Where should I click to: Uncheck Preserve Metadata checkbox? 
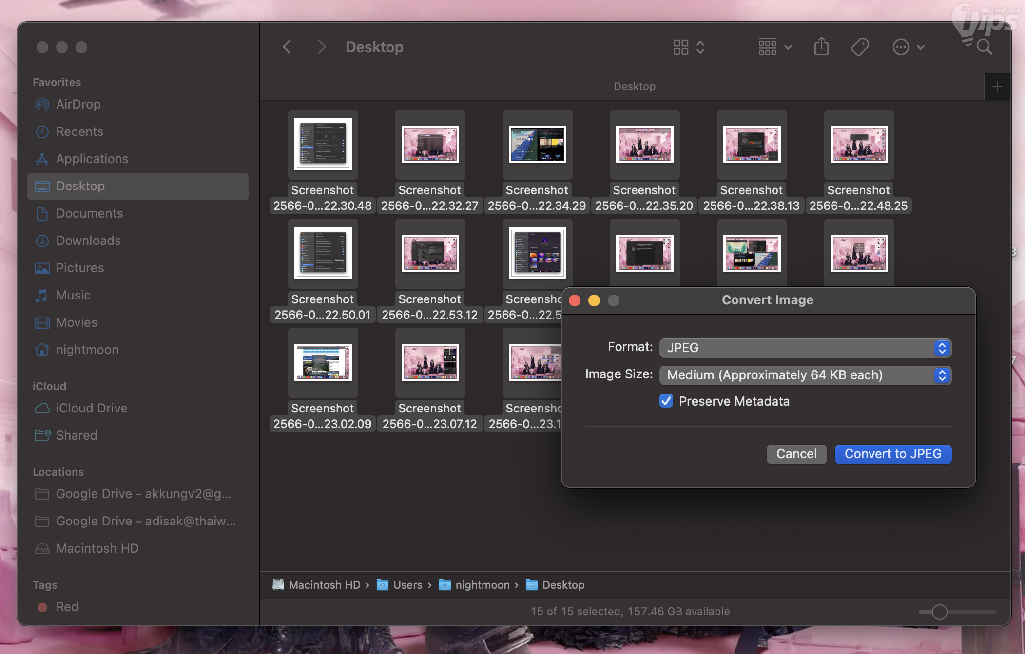point(666,401)
